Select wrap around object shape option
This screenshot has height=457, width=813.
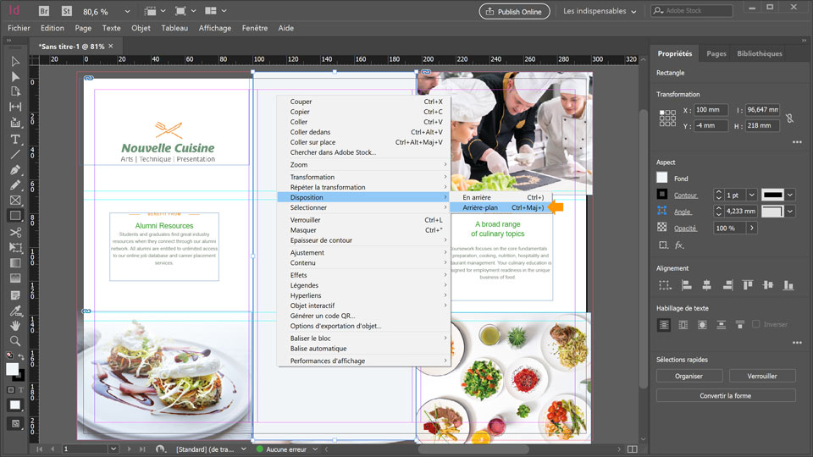[702, 325]
